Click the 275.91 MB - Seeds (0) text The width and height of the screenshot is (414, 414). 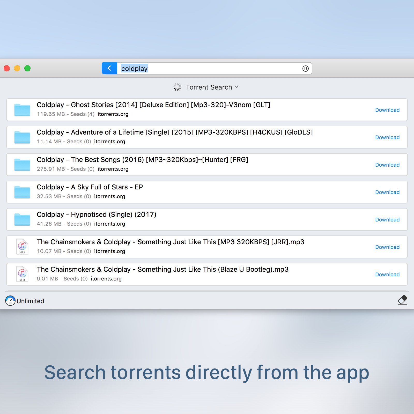pos(66,169)
